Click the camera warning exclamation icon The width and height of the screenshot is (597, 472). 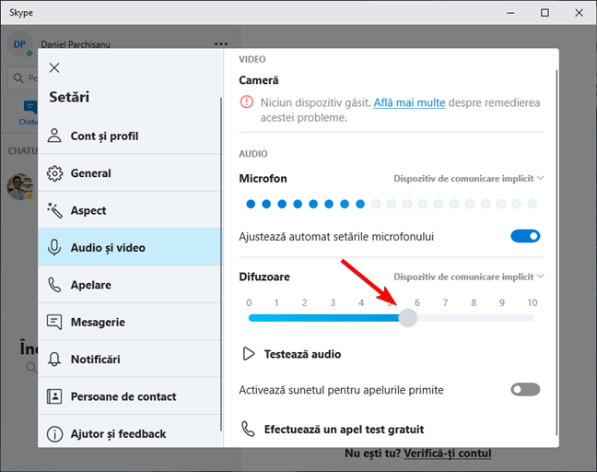coord(246,102)
